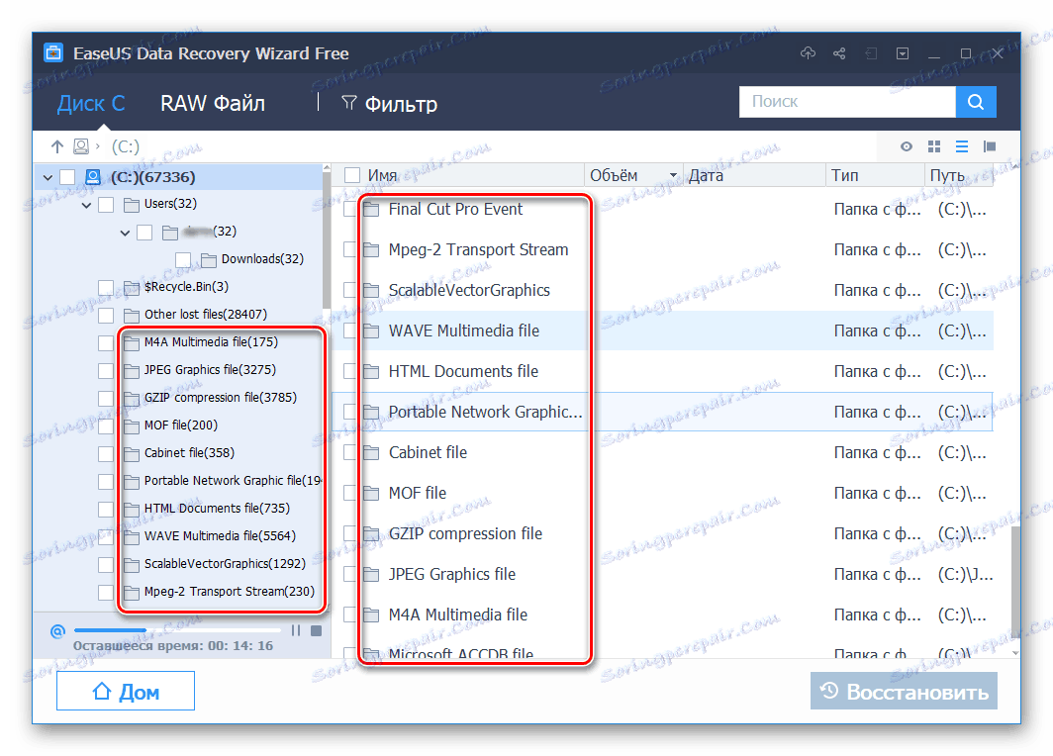This screenshot has width=1053, height=756.
Task: Click the JPEG Graphics file folder icon in list
Action: (x=371, y=575)
